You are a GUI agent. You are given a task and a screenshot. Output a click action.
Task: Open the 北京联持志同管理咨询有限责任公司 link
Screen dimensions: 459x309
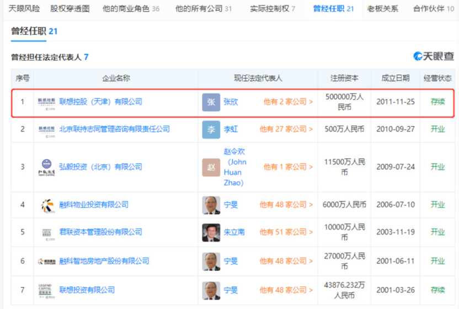pos(114,129)
